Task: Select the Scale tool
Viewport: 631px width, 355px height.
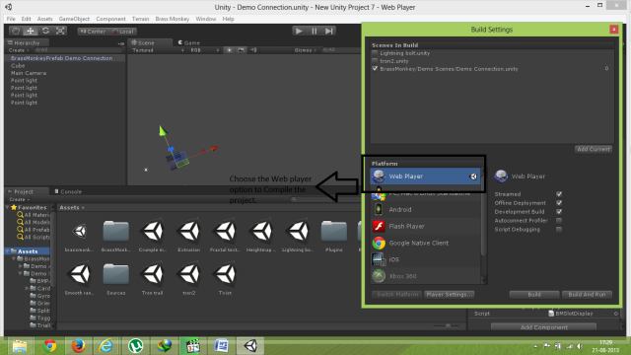Action: pyautogui.click(x=60, y=31)
